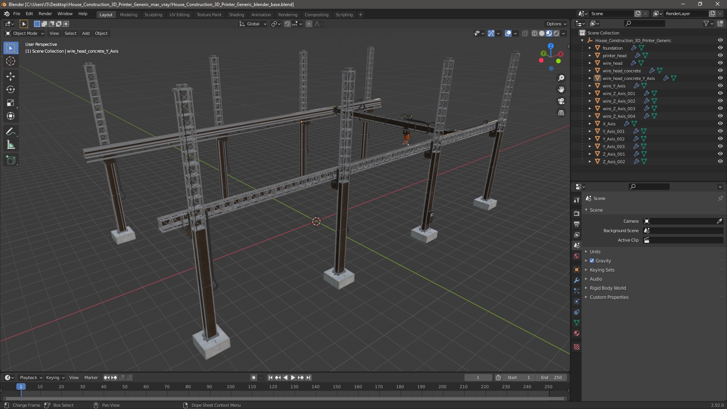Select the Annotate tool

click(11, 132)
